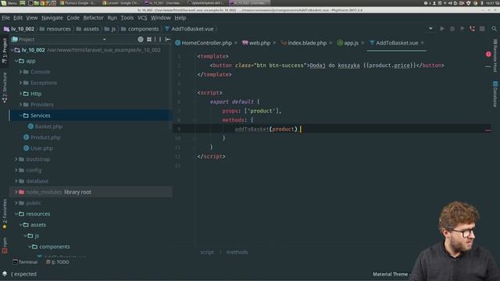Collapse the assets folder in tree
The height and width of the screenshot is (281, 500).
tap(21, 225)
